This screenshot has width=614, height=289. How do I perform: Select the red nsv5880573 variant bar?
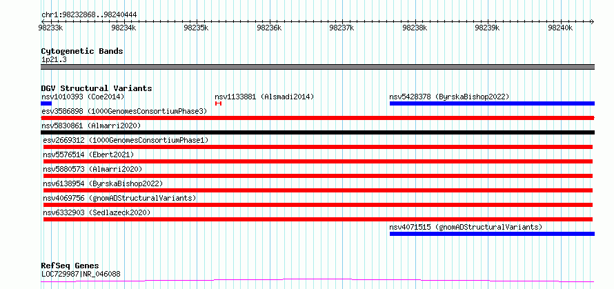(x=318, y=176)
